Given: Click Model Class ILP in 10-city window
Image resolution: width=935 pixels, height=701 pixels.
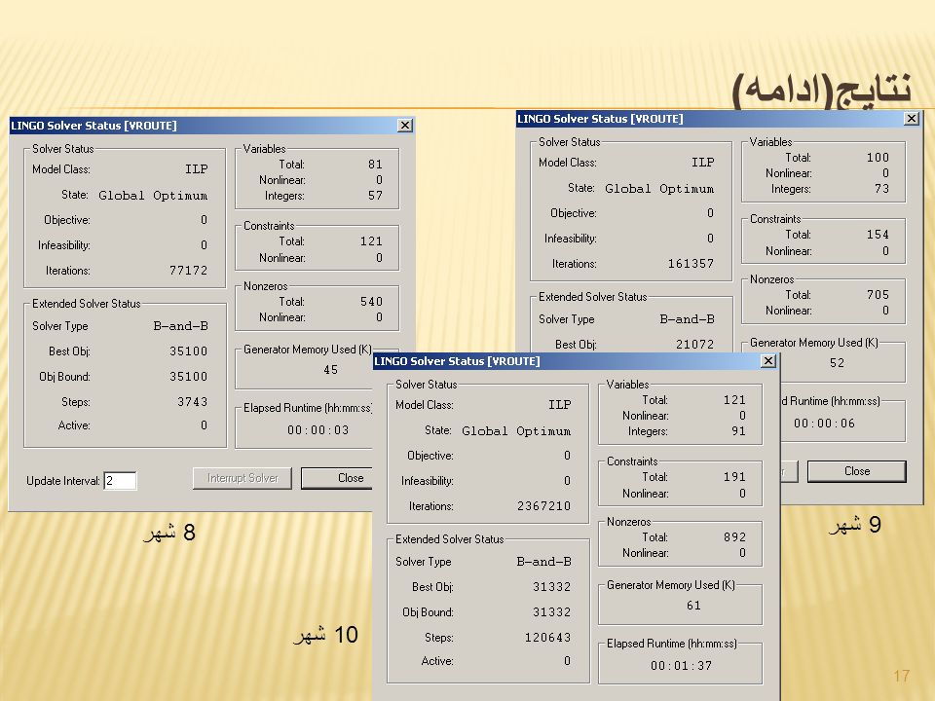Looking at the screenshot, I should point(559,405).
